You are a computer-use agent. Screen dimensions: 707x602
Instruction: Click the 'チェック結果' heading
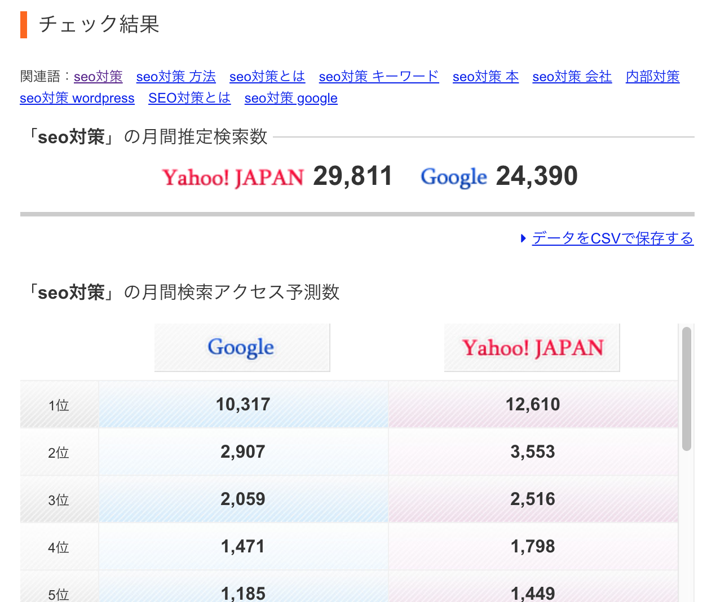coord(99,24)
